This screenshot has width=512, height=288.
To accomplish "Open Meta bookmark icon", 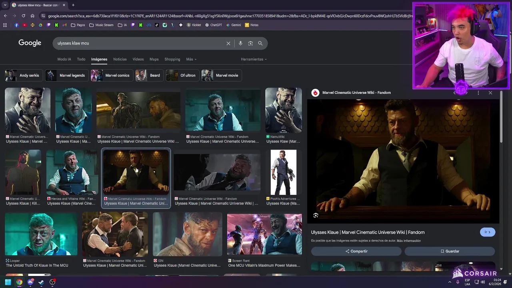I will point(148,25).
